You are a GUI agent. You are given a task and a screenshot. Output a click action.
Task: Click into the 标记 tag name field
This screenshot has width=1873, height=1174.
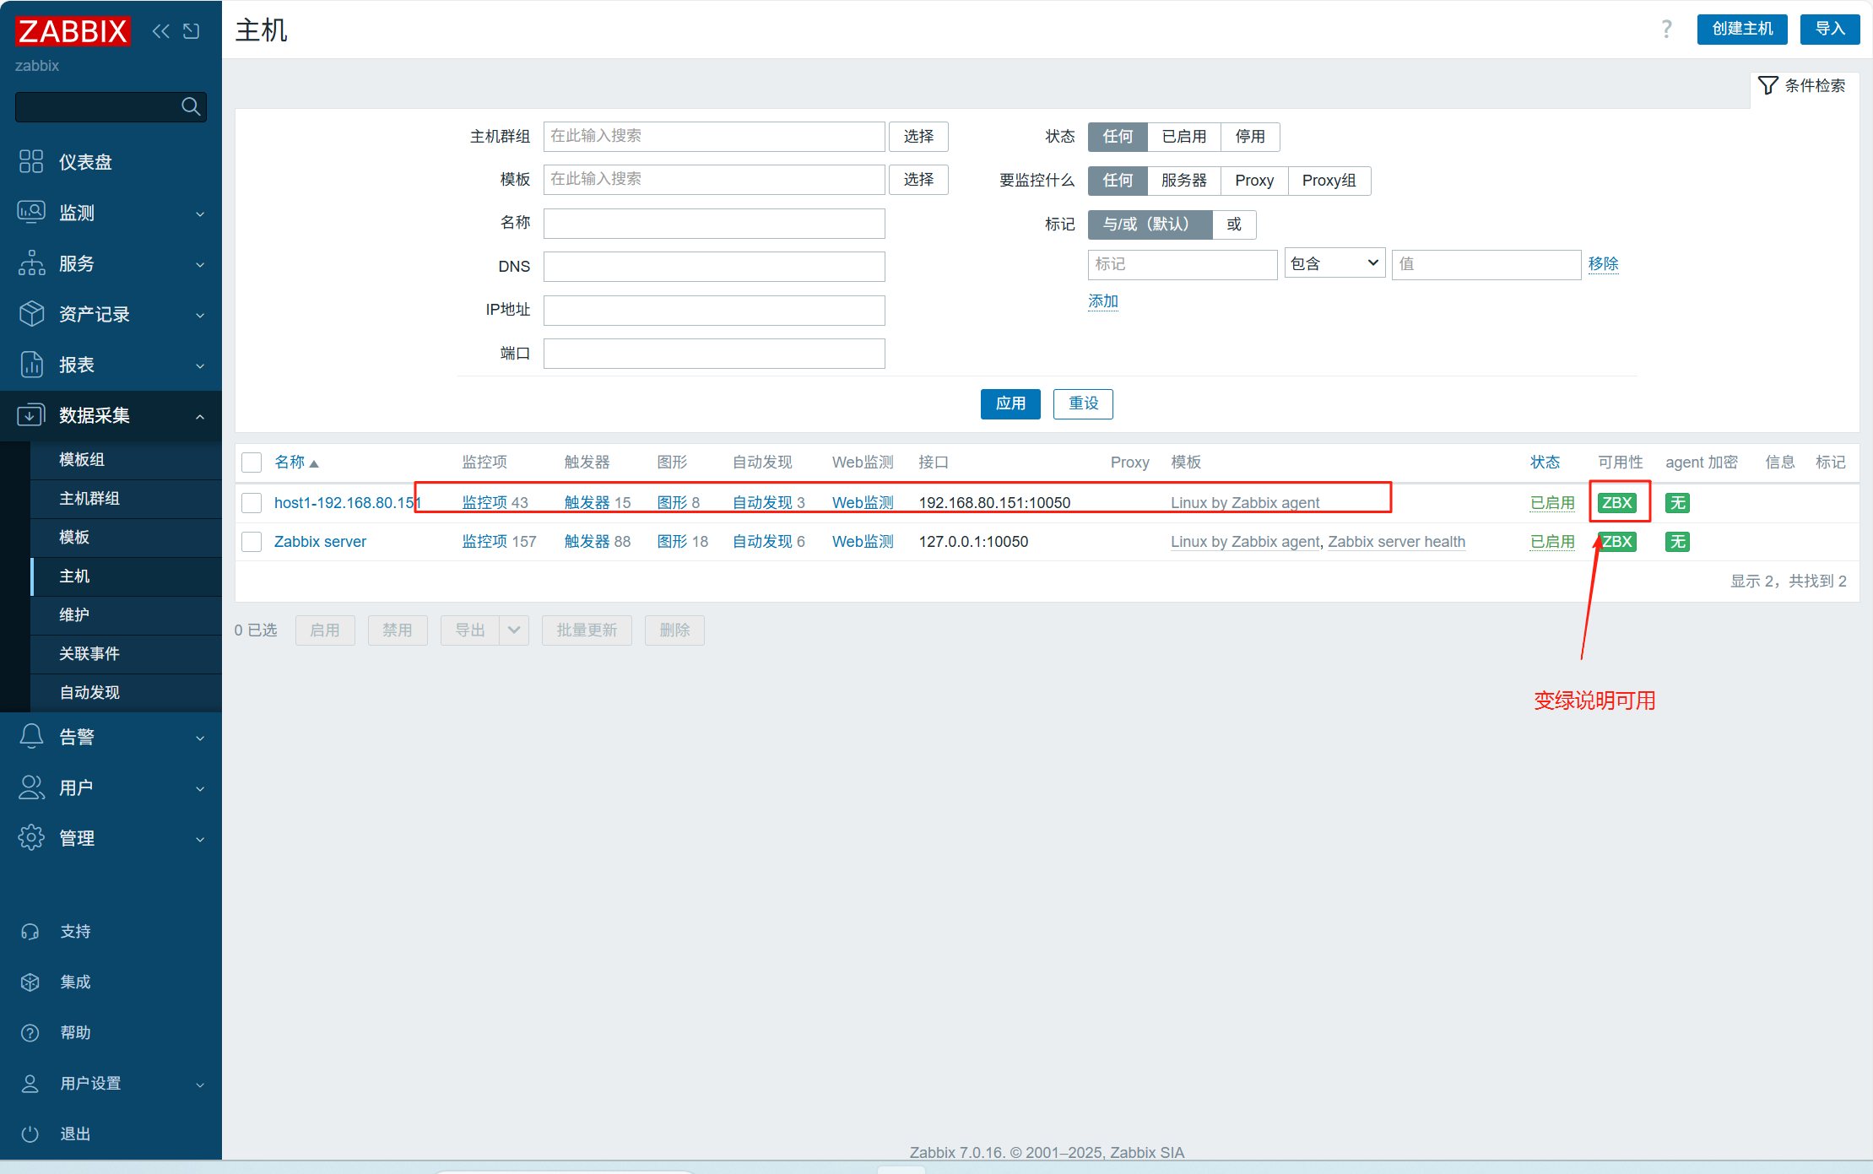point(1183,264)
